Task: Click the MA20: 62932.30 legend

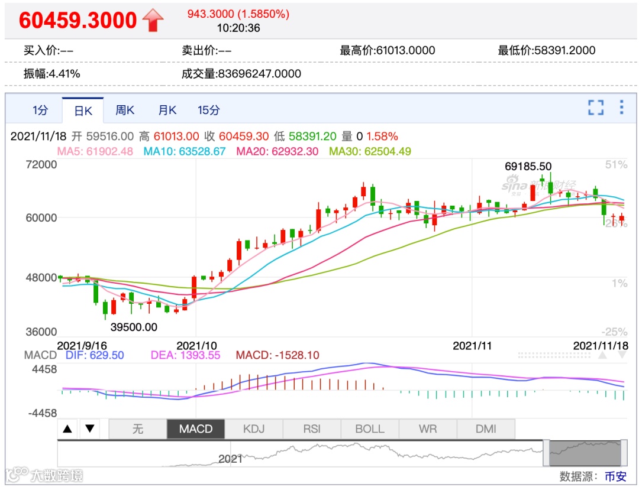Action: coord(277,151)
